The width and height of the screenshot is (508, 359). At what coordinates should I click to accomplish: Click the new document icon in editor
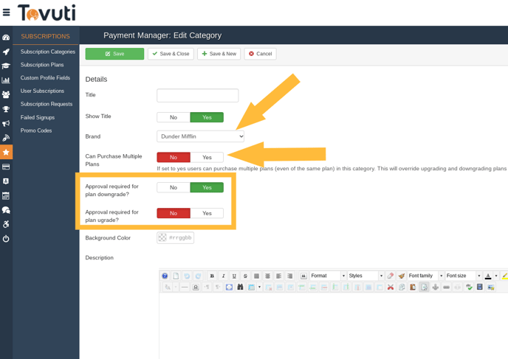click(176, 276)
